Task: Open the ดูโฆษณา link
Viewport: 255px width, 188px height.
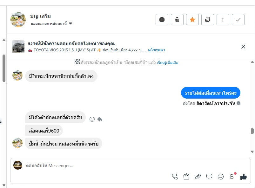Action: [157, 50]
